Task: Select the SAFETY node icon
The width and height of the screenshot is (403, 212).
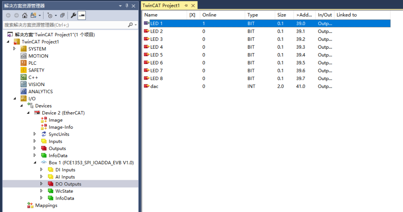Action: click(x=23, y=70)
